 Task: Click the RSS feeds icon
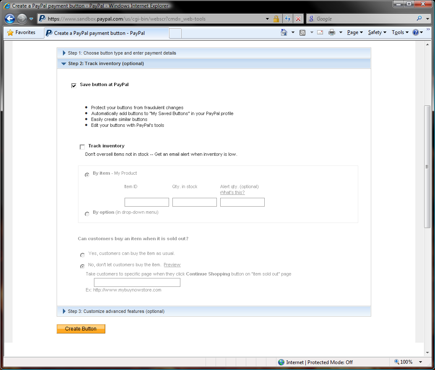pos(302,32)
